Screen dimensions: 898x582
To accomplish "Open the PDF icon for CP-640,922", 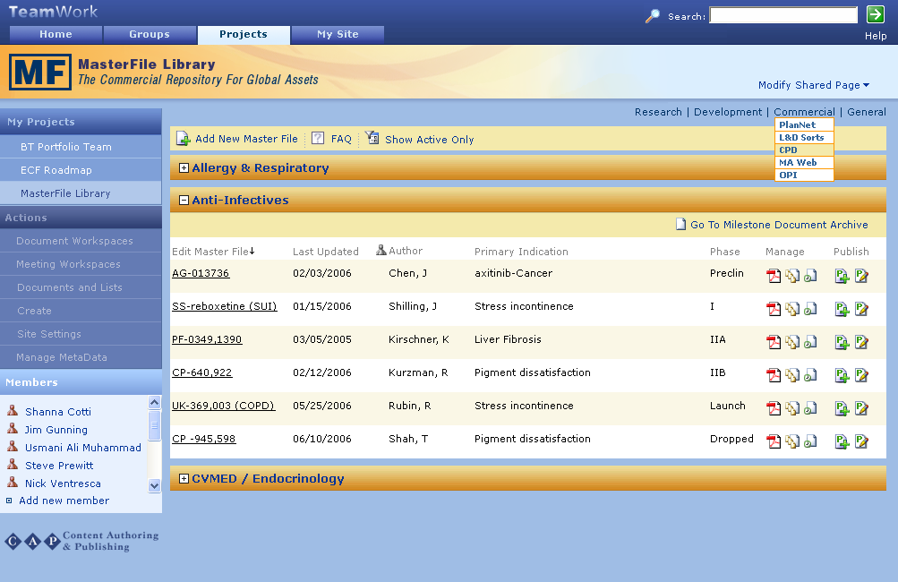I will click(x=774, y=376).
